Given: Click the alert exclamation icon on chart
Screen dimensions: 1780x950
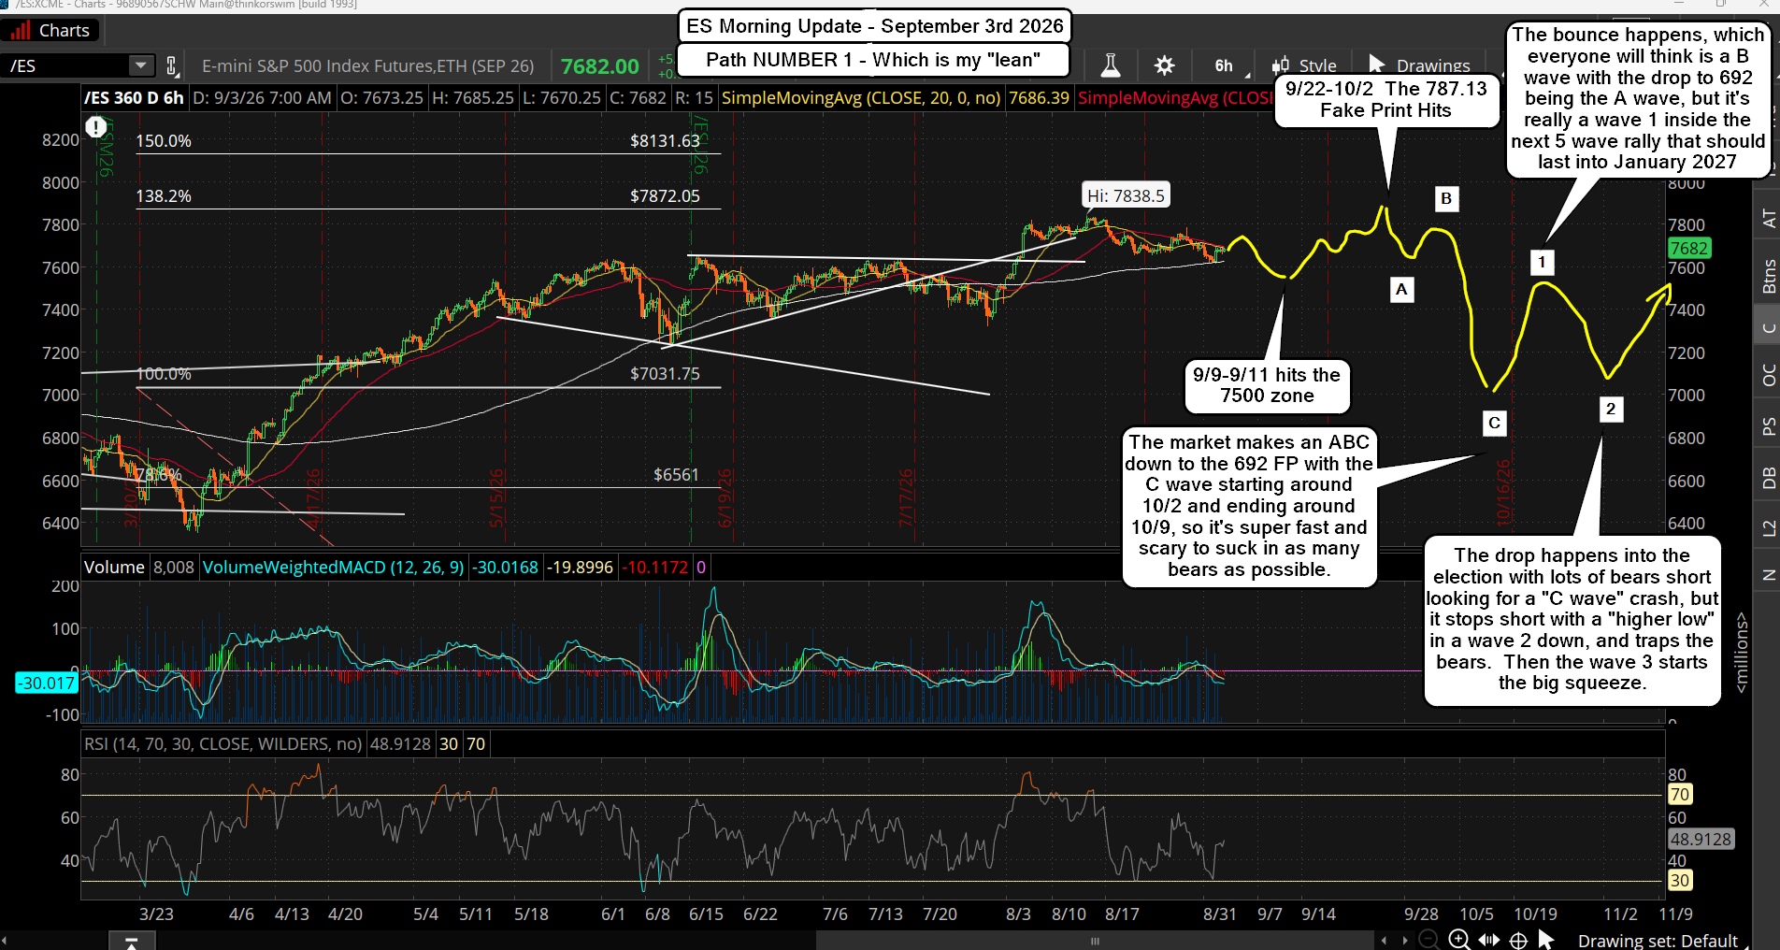Looking at the screenshot, I should click(x=96, y=127).
